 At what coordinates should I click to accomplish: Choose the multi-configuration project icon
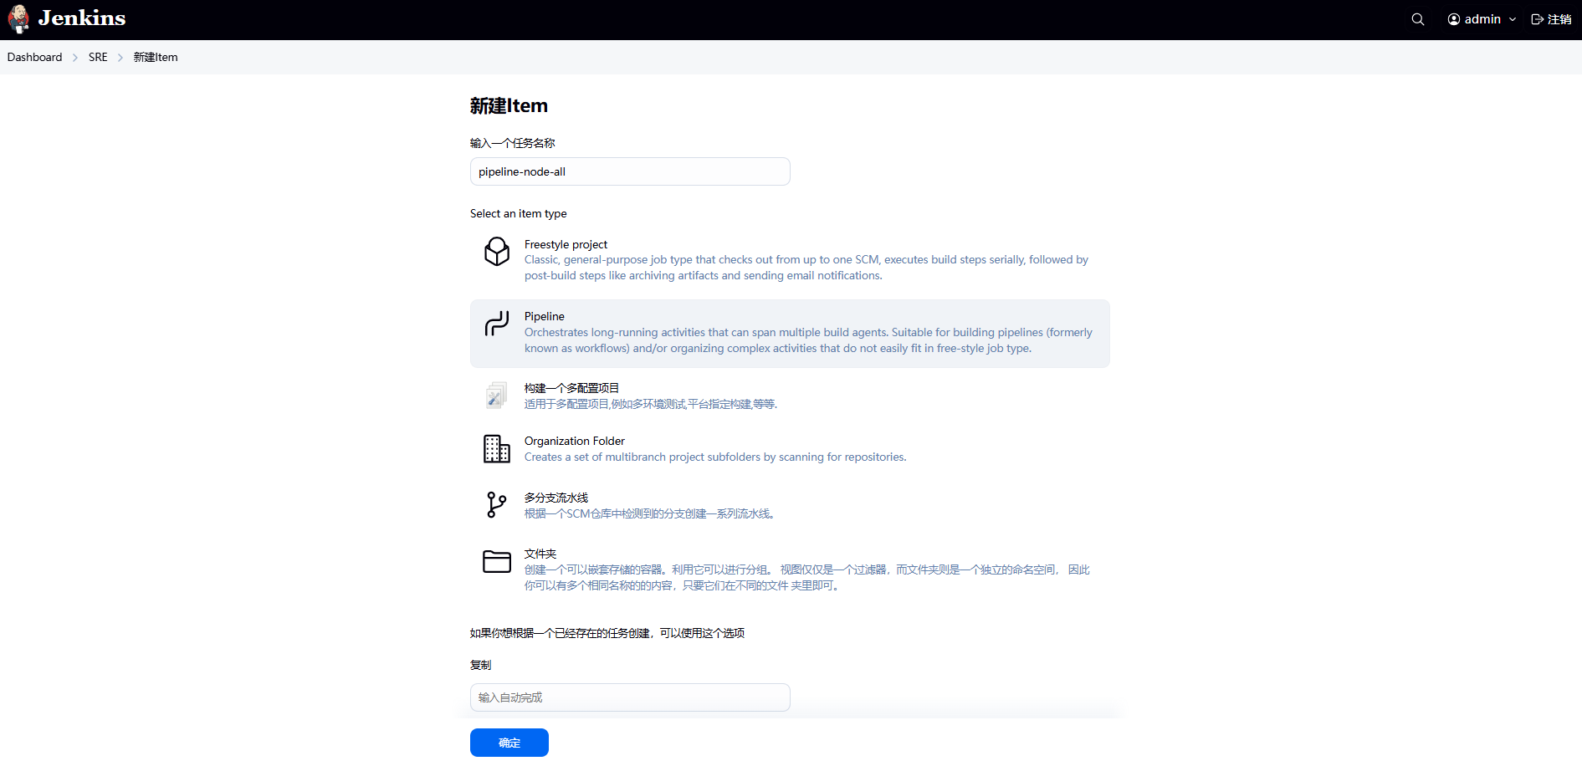pos(496,395)
